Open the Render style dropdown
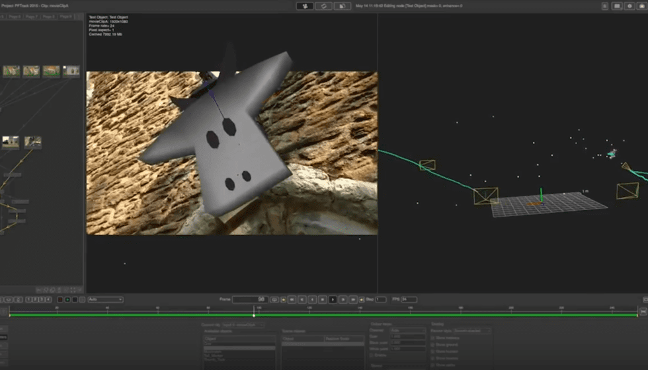This screenshot has width=648, height=370. pyautogui.click(x=472, y=330)
